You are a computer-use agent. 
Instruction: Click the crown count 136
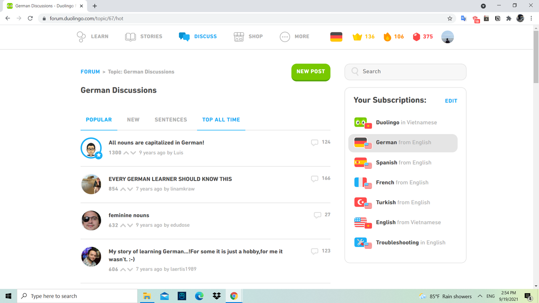pyautogui.click(x=364, y=37)
